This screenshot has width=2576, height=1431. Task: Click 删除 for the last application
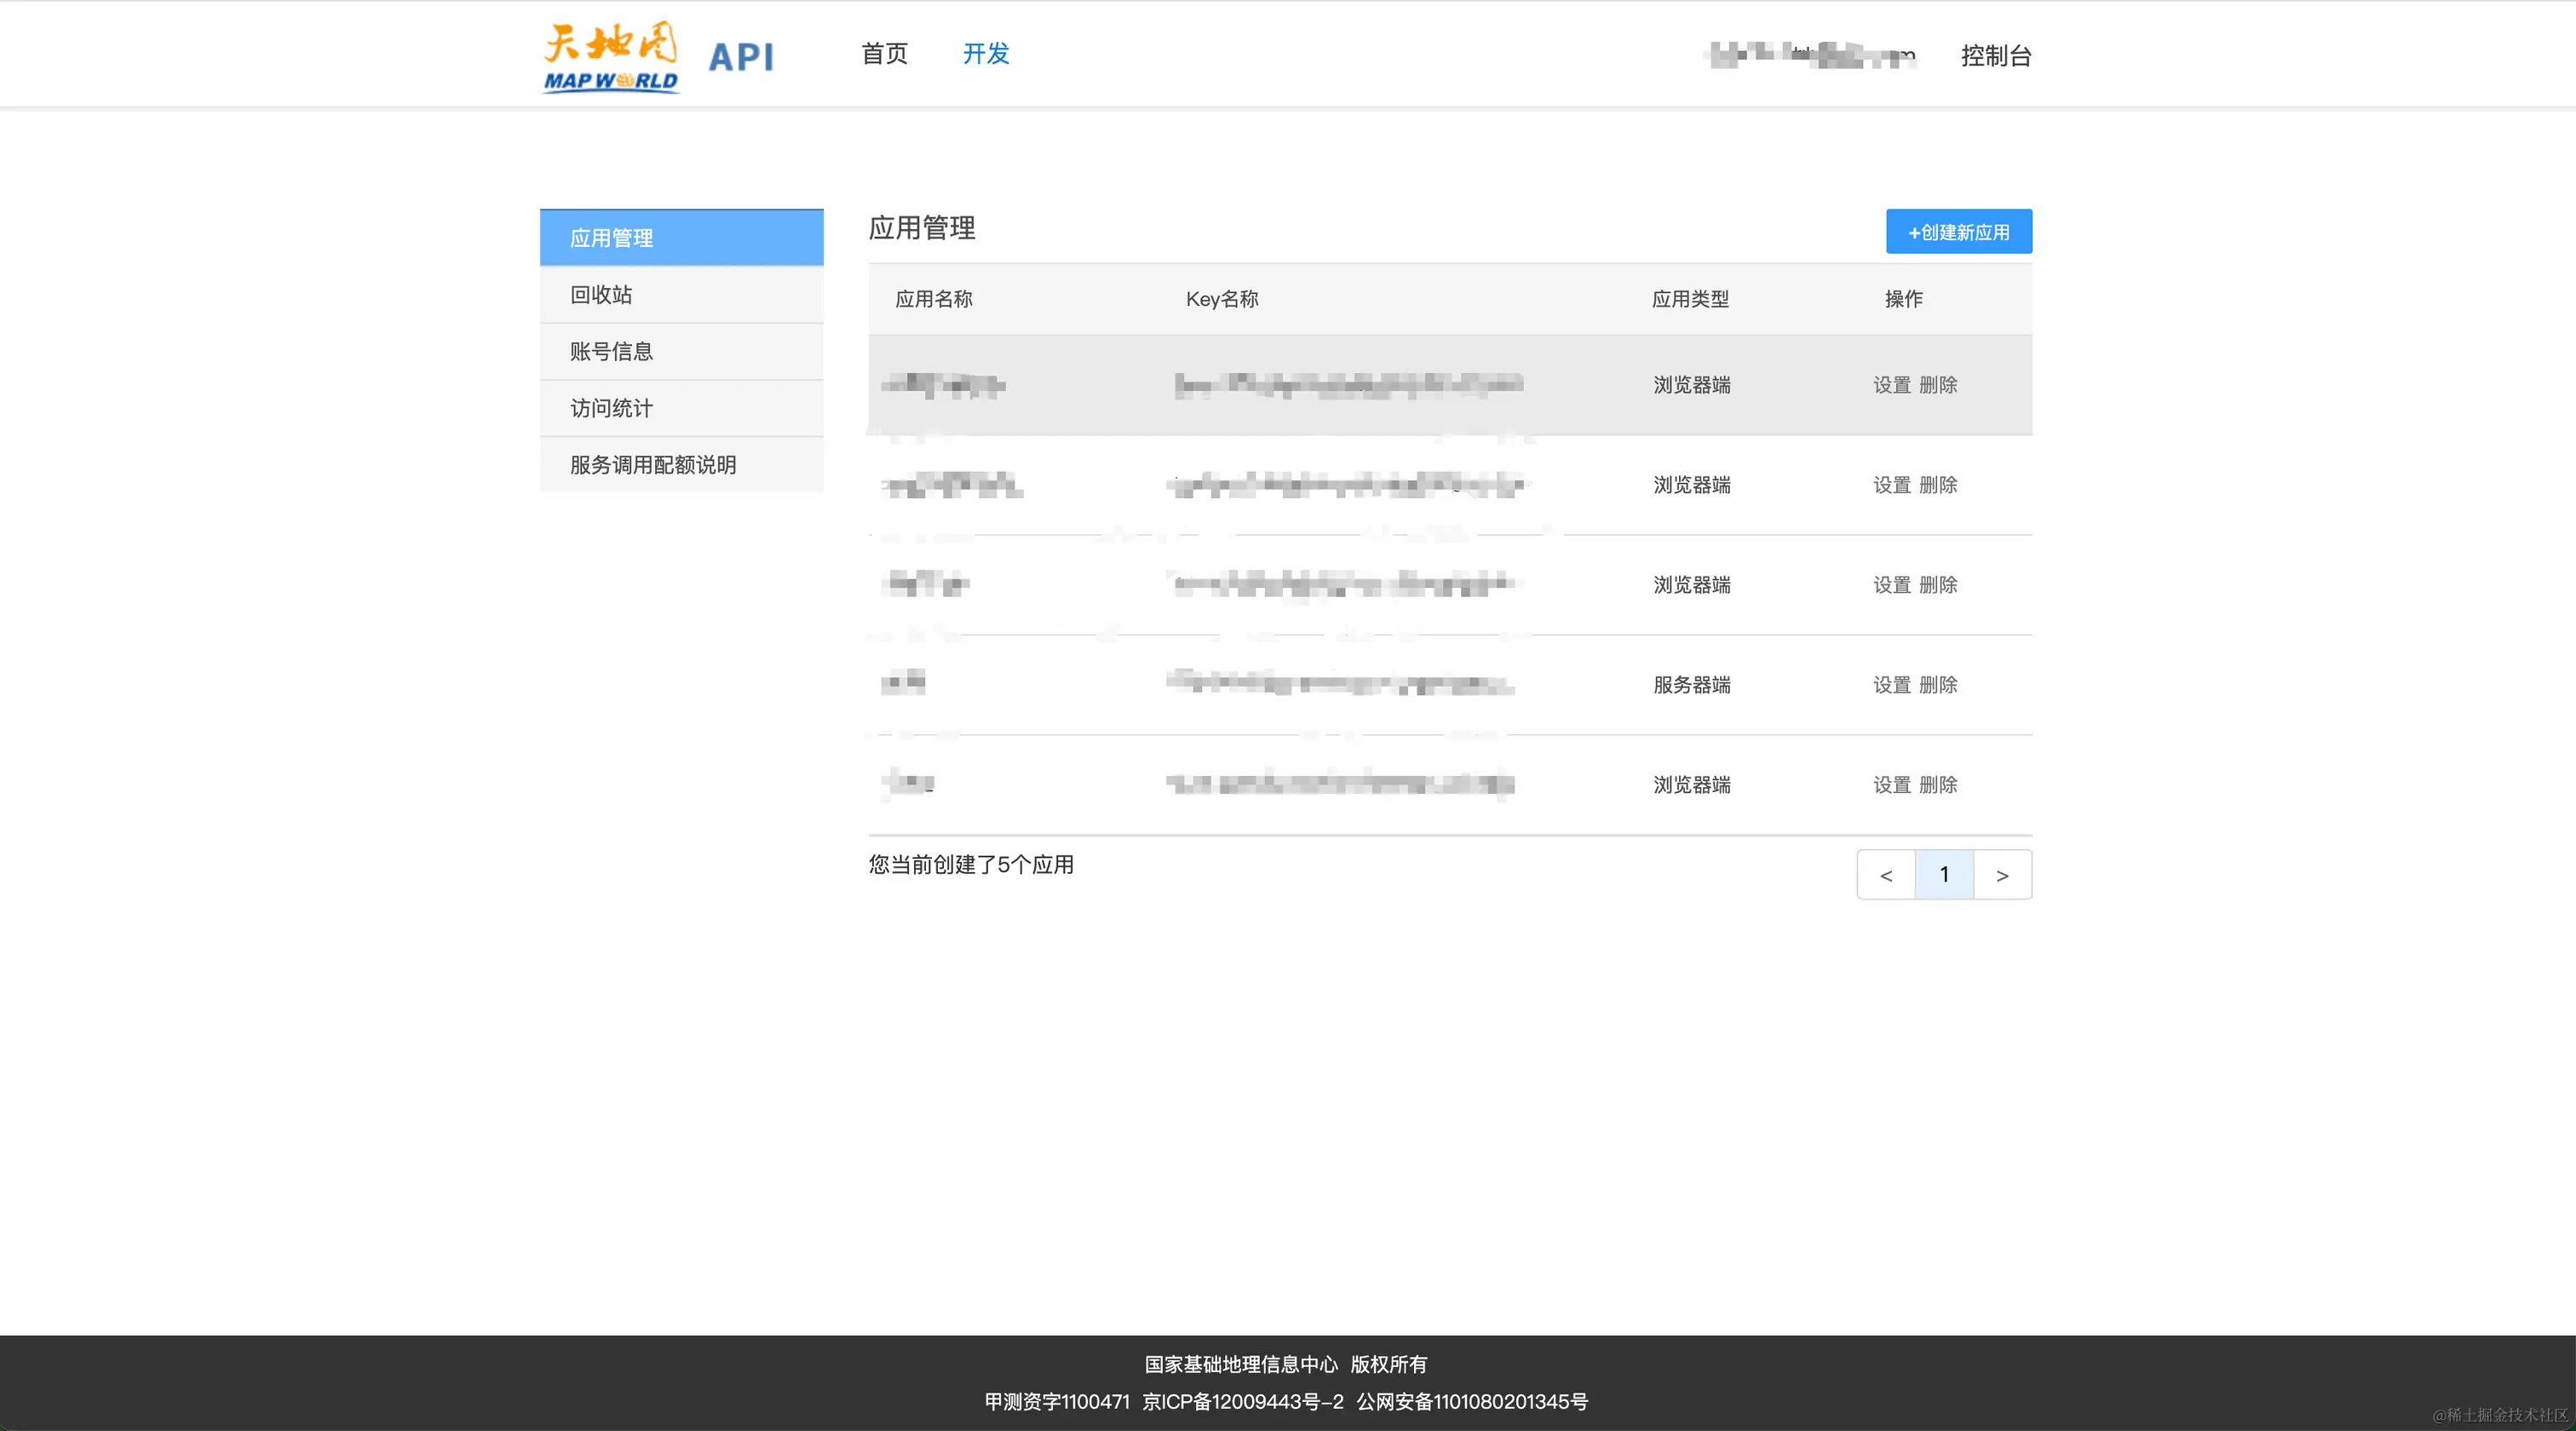click(x=1938, y=785)
